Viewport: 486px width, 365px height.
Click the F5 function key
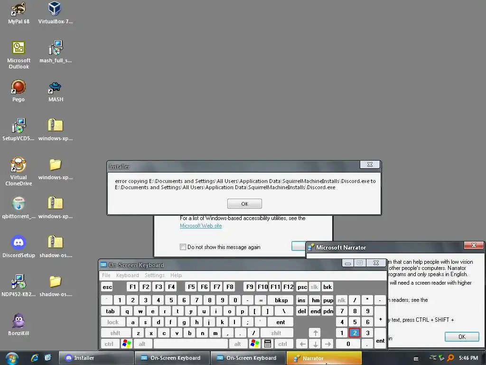coord(191,287)
